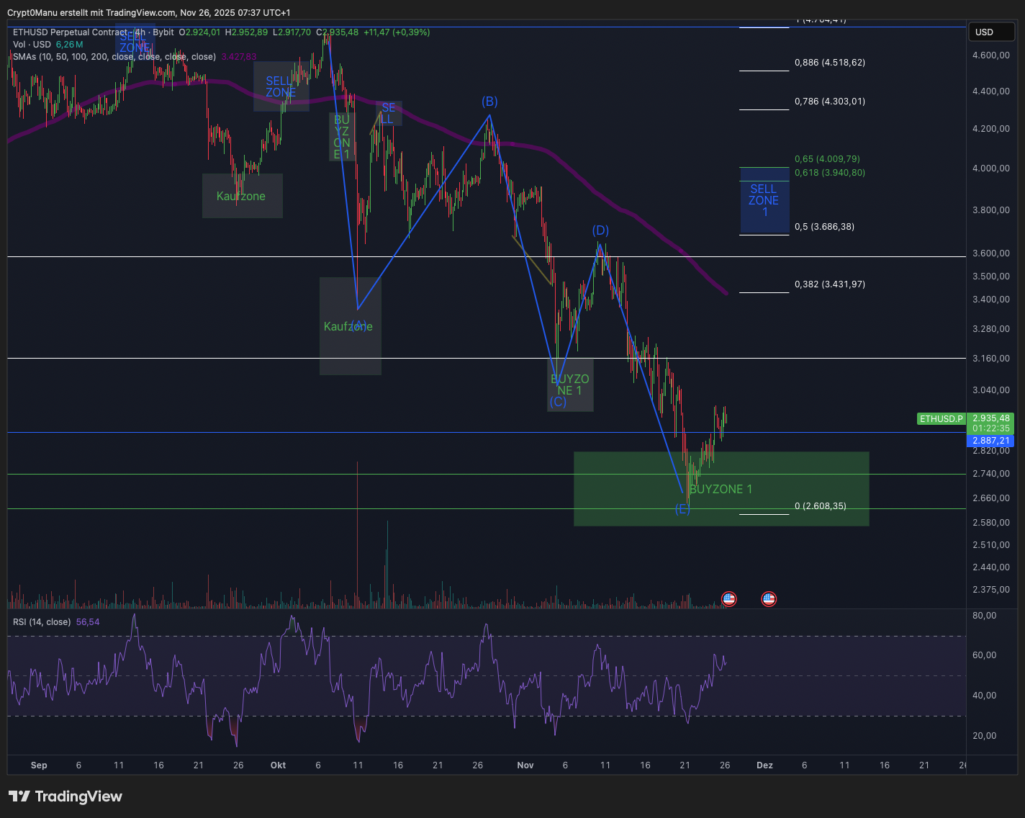Open the SMAs indicator legend entry
Screen dimensions: 1025x818
(114, 57)
